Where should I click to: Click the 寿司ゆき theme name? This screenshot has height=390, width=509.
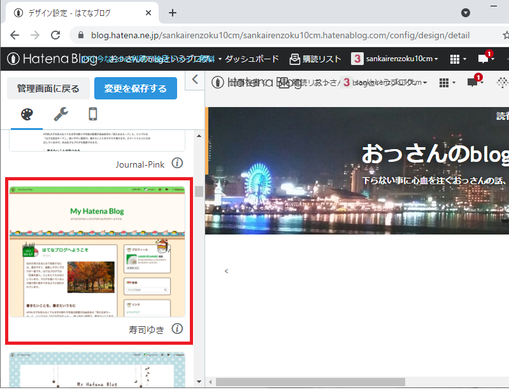click(147, 330)
